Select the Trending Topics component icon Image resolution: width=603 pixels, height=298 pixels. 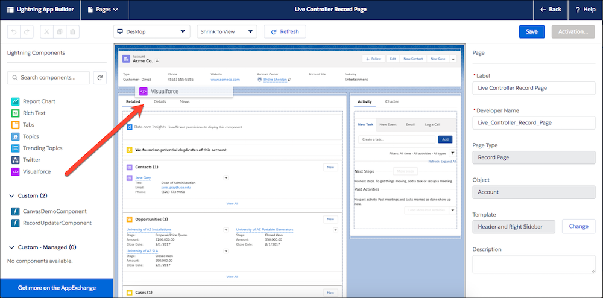pos(16,148)
